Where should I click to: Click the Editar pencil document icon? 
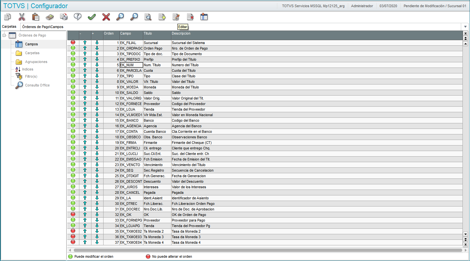176,17
